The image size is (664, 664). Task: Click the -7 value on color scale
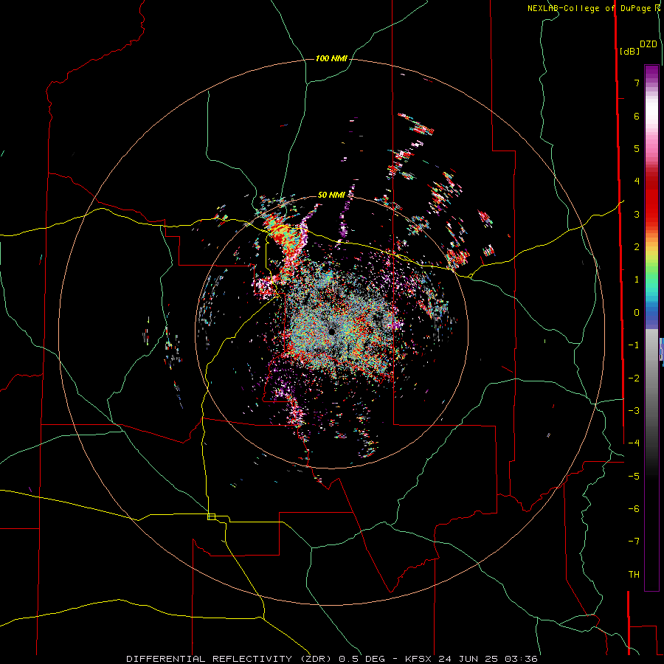[634, 542]
